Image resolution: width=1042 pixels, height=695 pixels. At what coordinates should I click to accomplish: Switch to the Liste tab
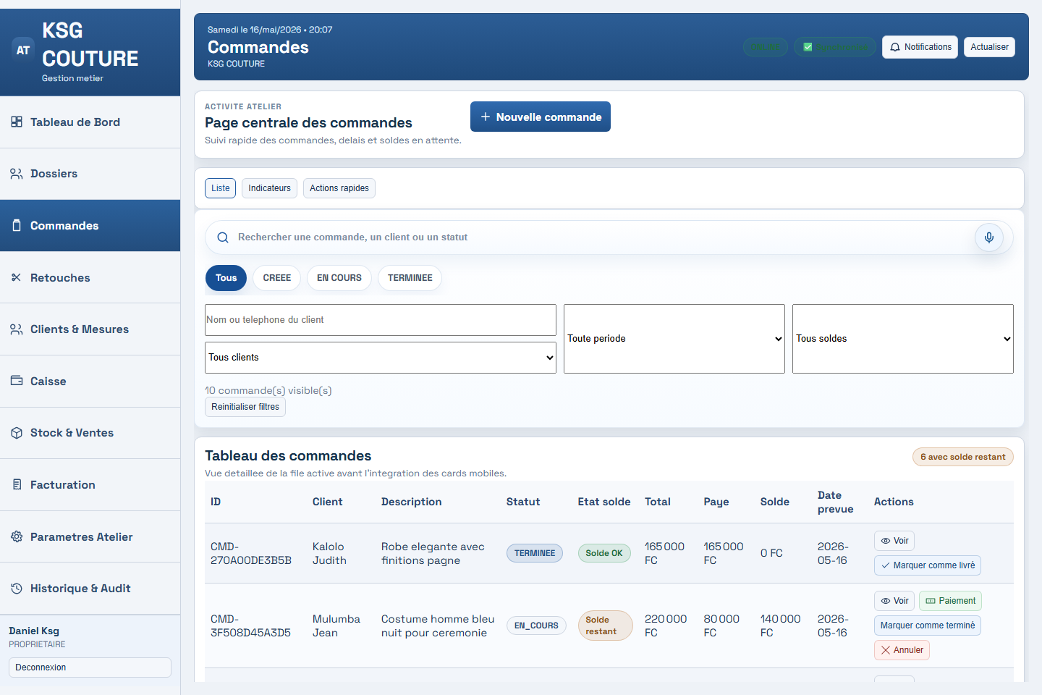(x=221, y=188)
